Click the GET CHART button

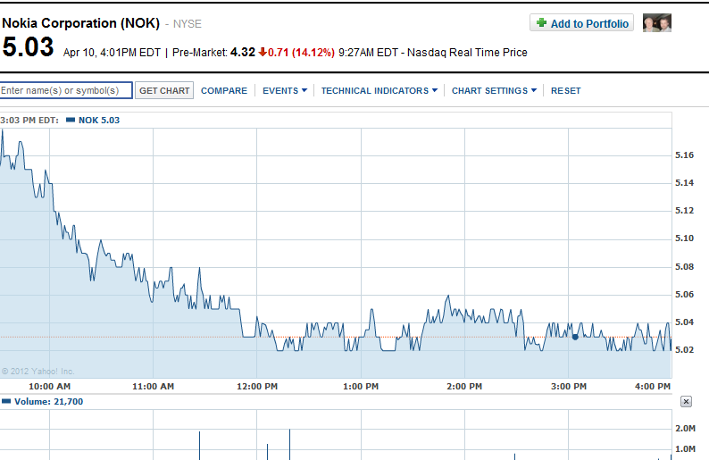click(x=164, y=90)
